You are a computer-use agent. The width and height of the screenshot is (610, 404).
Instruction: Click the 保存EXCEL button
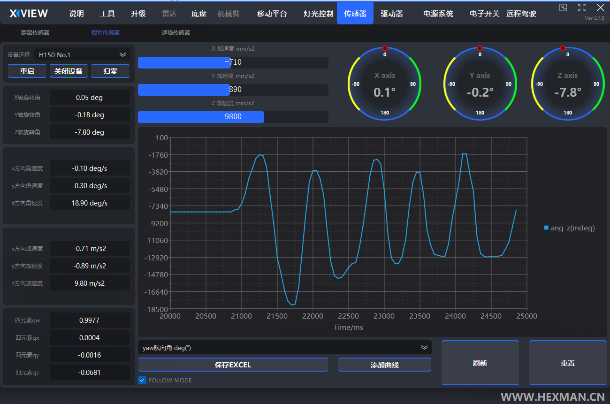click(x=233, y=365)
